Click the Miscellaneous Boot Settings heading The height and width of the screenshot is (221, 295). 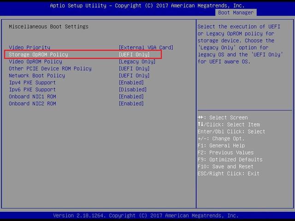(48, 27)
